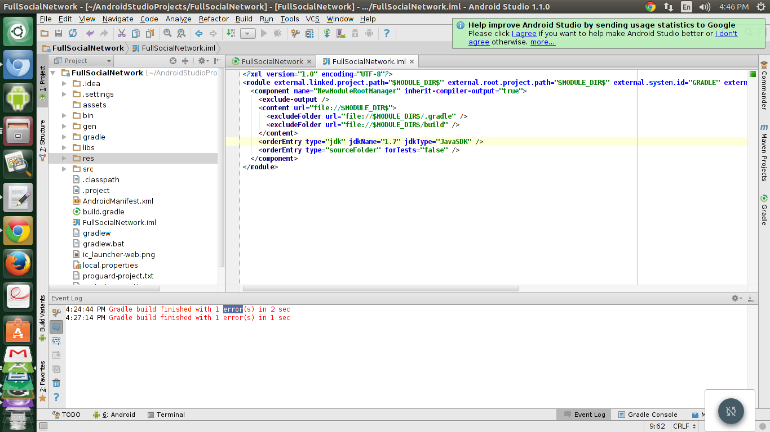This screenshot has height=432, width=770.
Task: Open the Project Structure icon
Action: point(309,34)
